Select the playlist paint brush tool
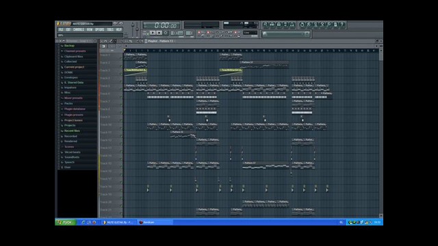This screenshot has height=246, width=438. pyautogui.click(x=114, y=41)
